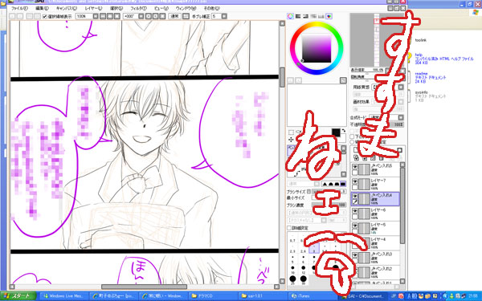Click the clear icon above the scratchpad area
Viewport: 482px width, 301px height.
pos(343,80)
